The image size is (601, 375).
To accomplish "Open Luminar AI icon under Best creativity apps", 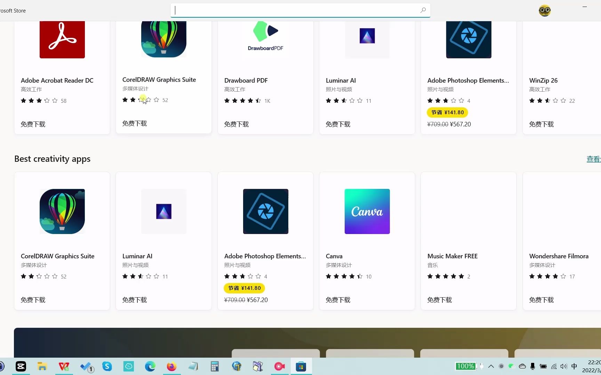I will 164,211.
